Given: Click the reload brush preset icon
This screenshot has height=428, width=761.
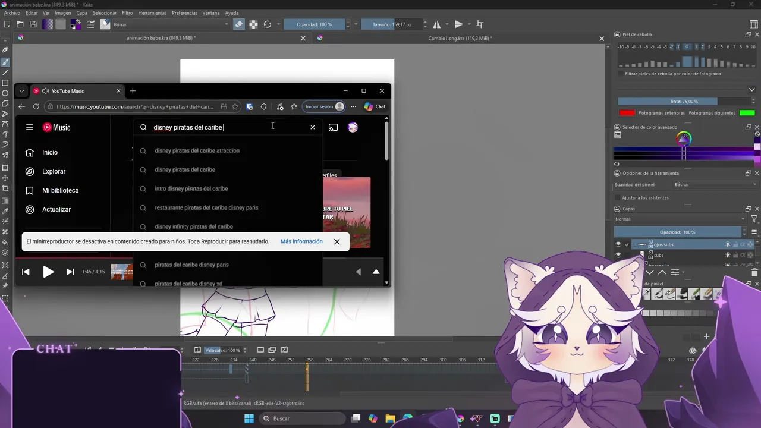Looking at the screenshot, I should point(268,24).
